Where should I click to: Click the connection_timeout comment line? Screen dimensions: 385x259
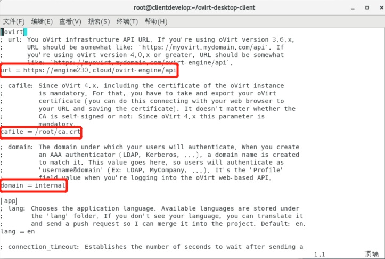[x=152, y=247]
